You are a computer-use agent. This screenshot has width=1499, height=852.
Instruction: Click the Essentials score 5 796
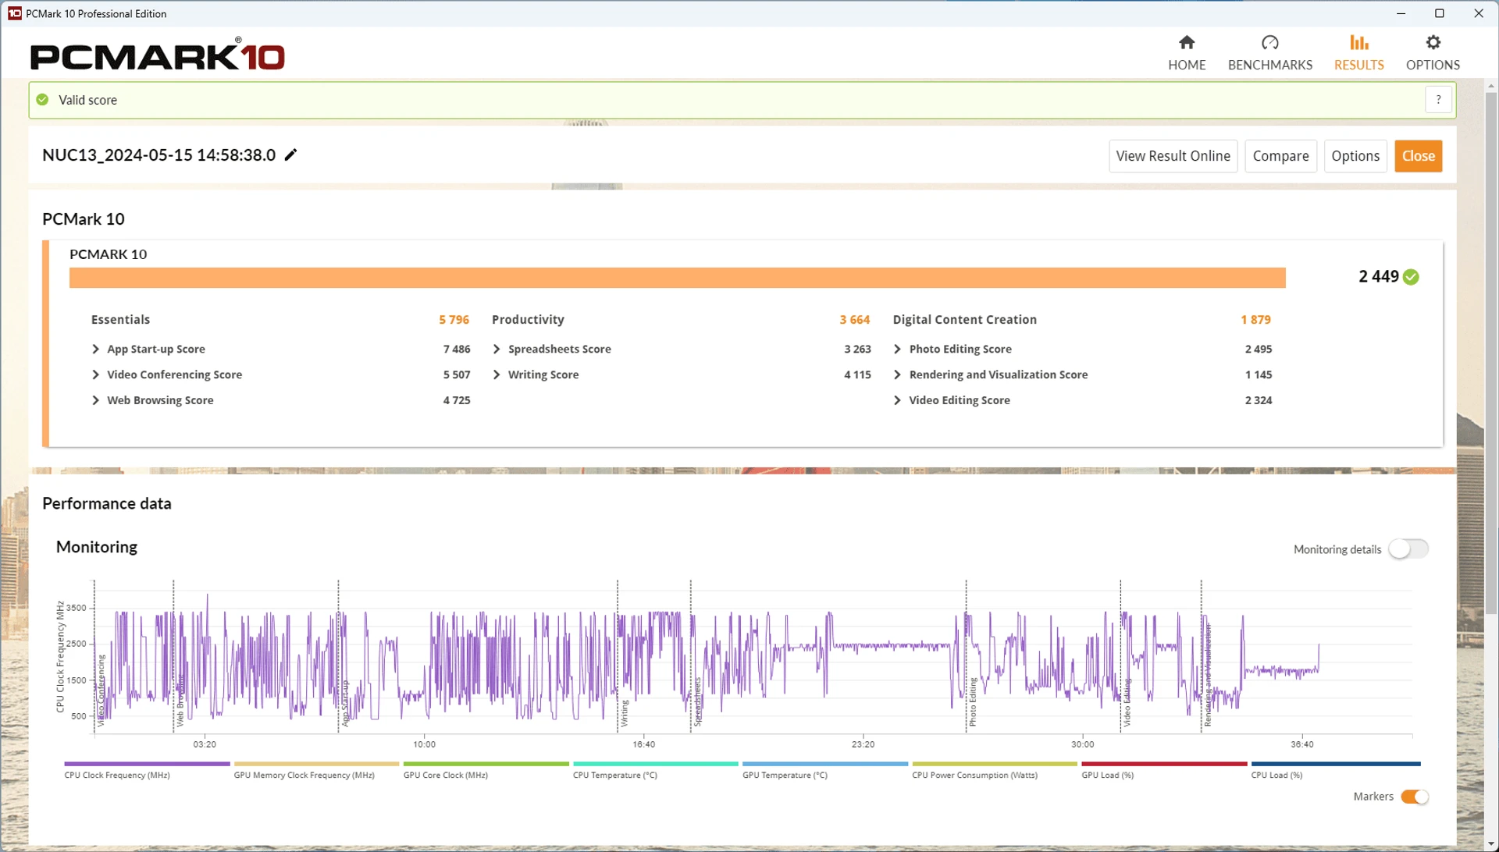(x=454, y=320)
